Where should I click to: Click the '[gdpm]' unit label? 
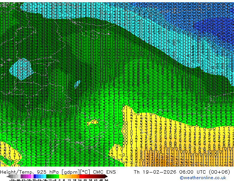71,172
